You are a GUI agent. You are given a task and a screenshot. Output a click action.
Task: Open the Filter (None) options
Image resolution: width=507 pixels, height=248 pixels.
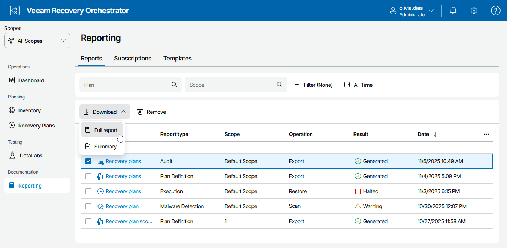(x=314, y=85)
